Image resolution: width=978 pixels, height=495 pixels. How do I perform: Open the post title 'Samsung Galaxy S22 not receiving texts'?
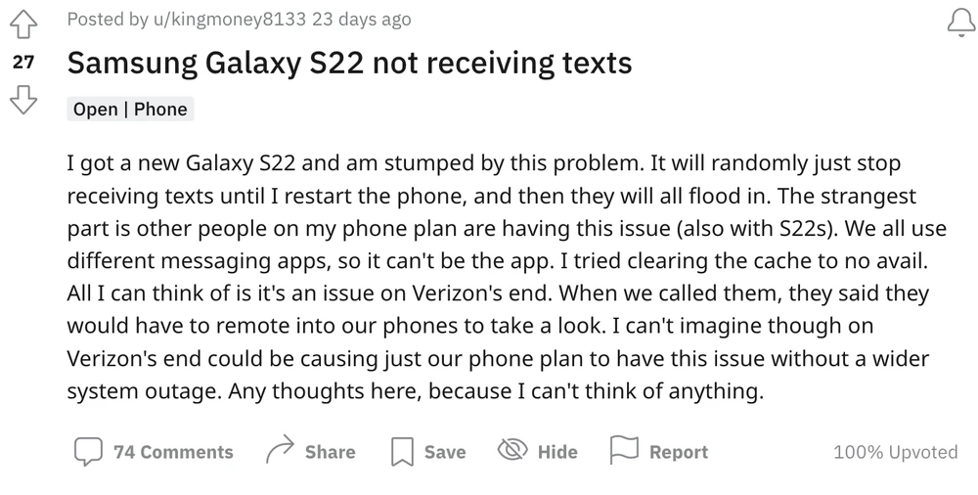348,64
